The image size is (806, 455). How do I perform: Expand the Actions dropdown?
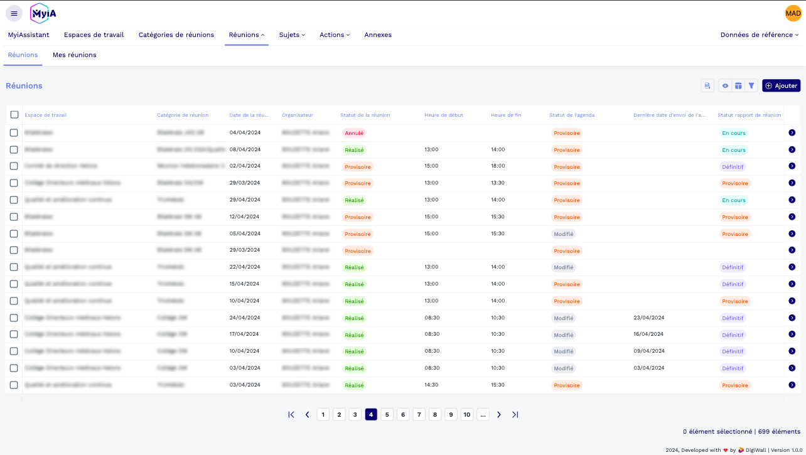tap(335, 35)
